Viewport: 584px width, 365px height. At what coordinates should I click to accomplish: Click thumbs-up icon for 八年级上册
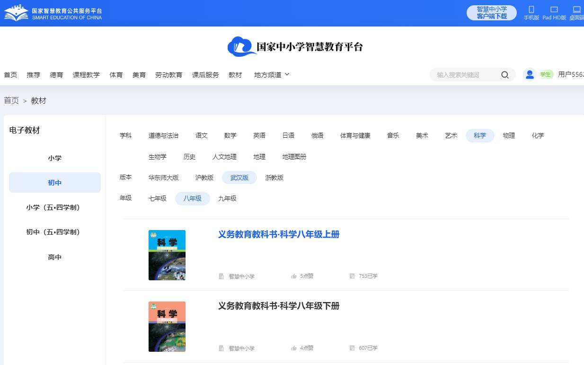pyautogui.click(x=294, y=276)
